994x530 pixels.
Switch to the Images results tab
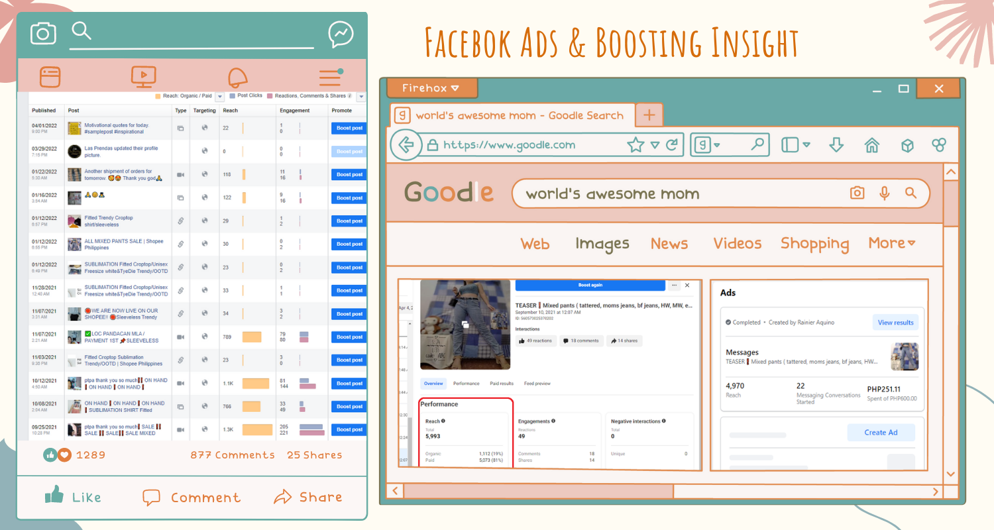point(602,244)
